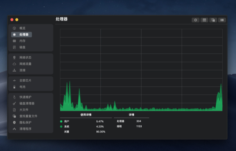Open the 磁盘 disk section

click(22, 47)
